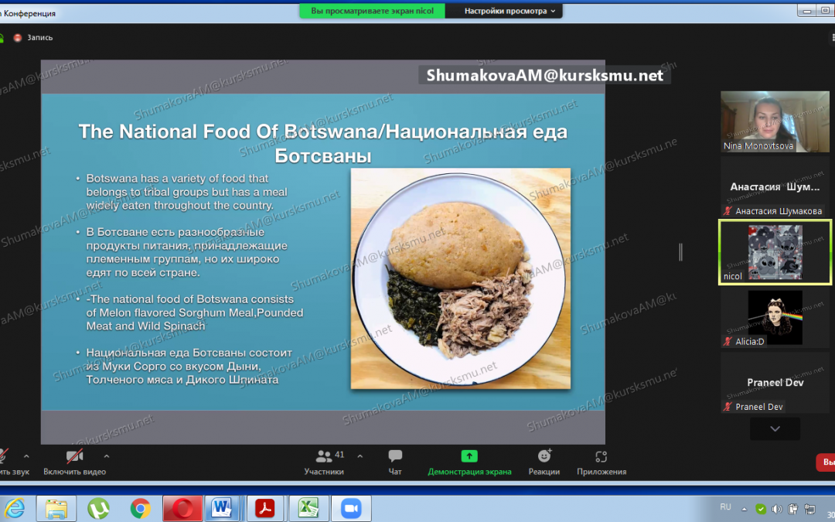Click the Запись recording indicator
The image size is (835, 522).
point(31,37)
